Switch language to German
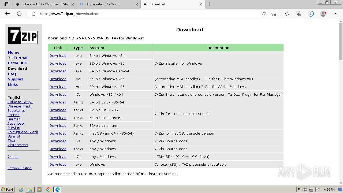 coord(14,119)
